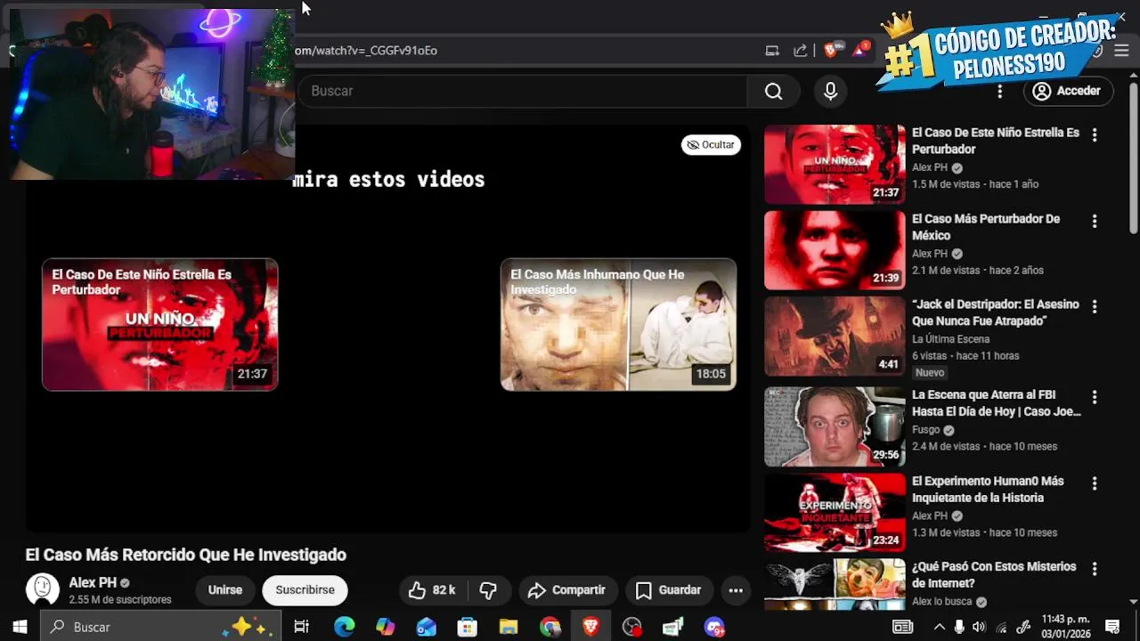Open Windows notification center
This screenshot has width=1140, height=641.
pos(1111,627)
